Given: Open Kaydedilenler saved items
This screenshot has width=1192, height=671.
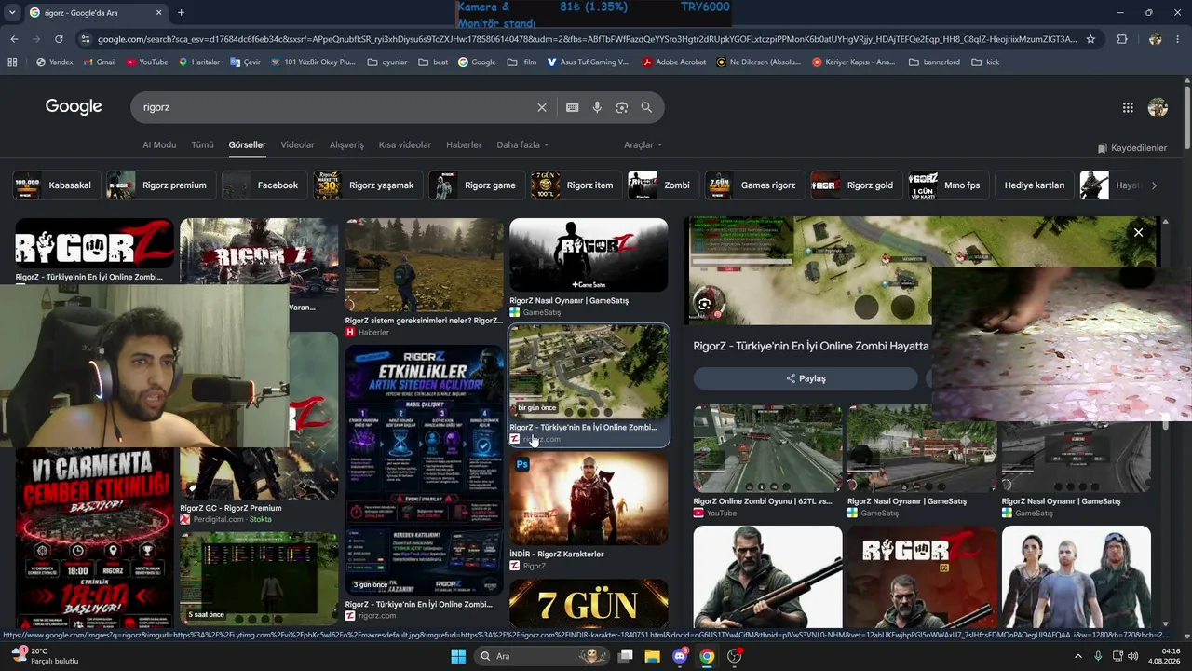Looking at the screenshot, I should pos(1131,148).
